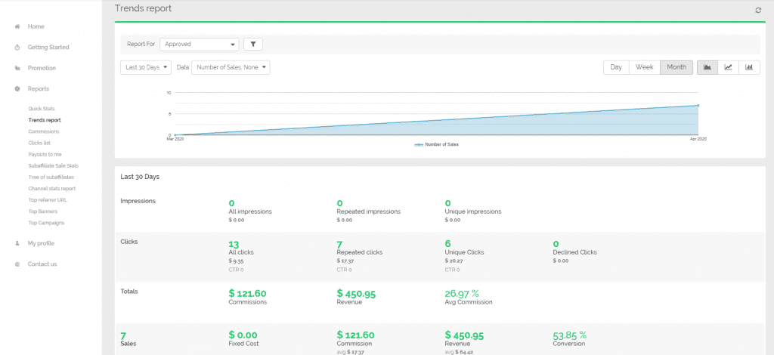This screenshot has width=774, height=355.
Task: Switch to area chart view
Action: click(x=707, y=67)
